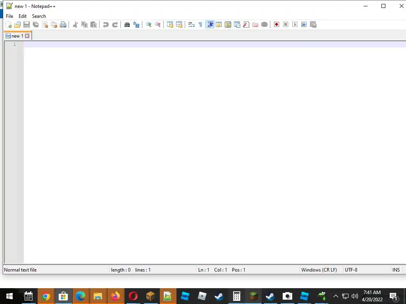Viewport: 406px width, 304px height.
Task: Open the Search menu
Action: [x=39, y=16]
